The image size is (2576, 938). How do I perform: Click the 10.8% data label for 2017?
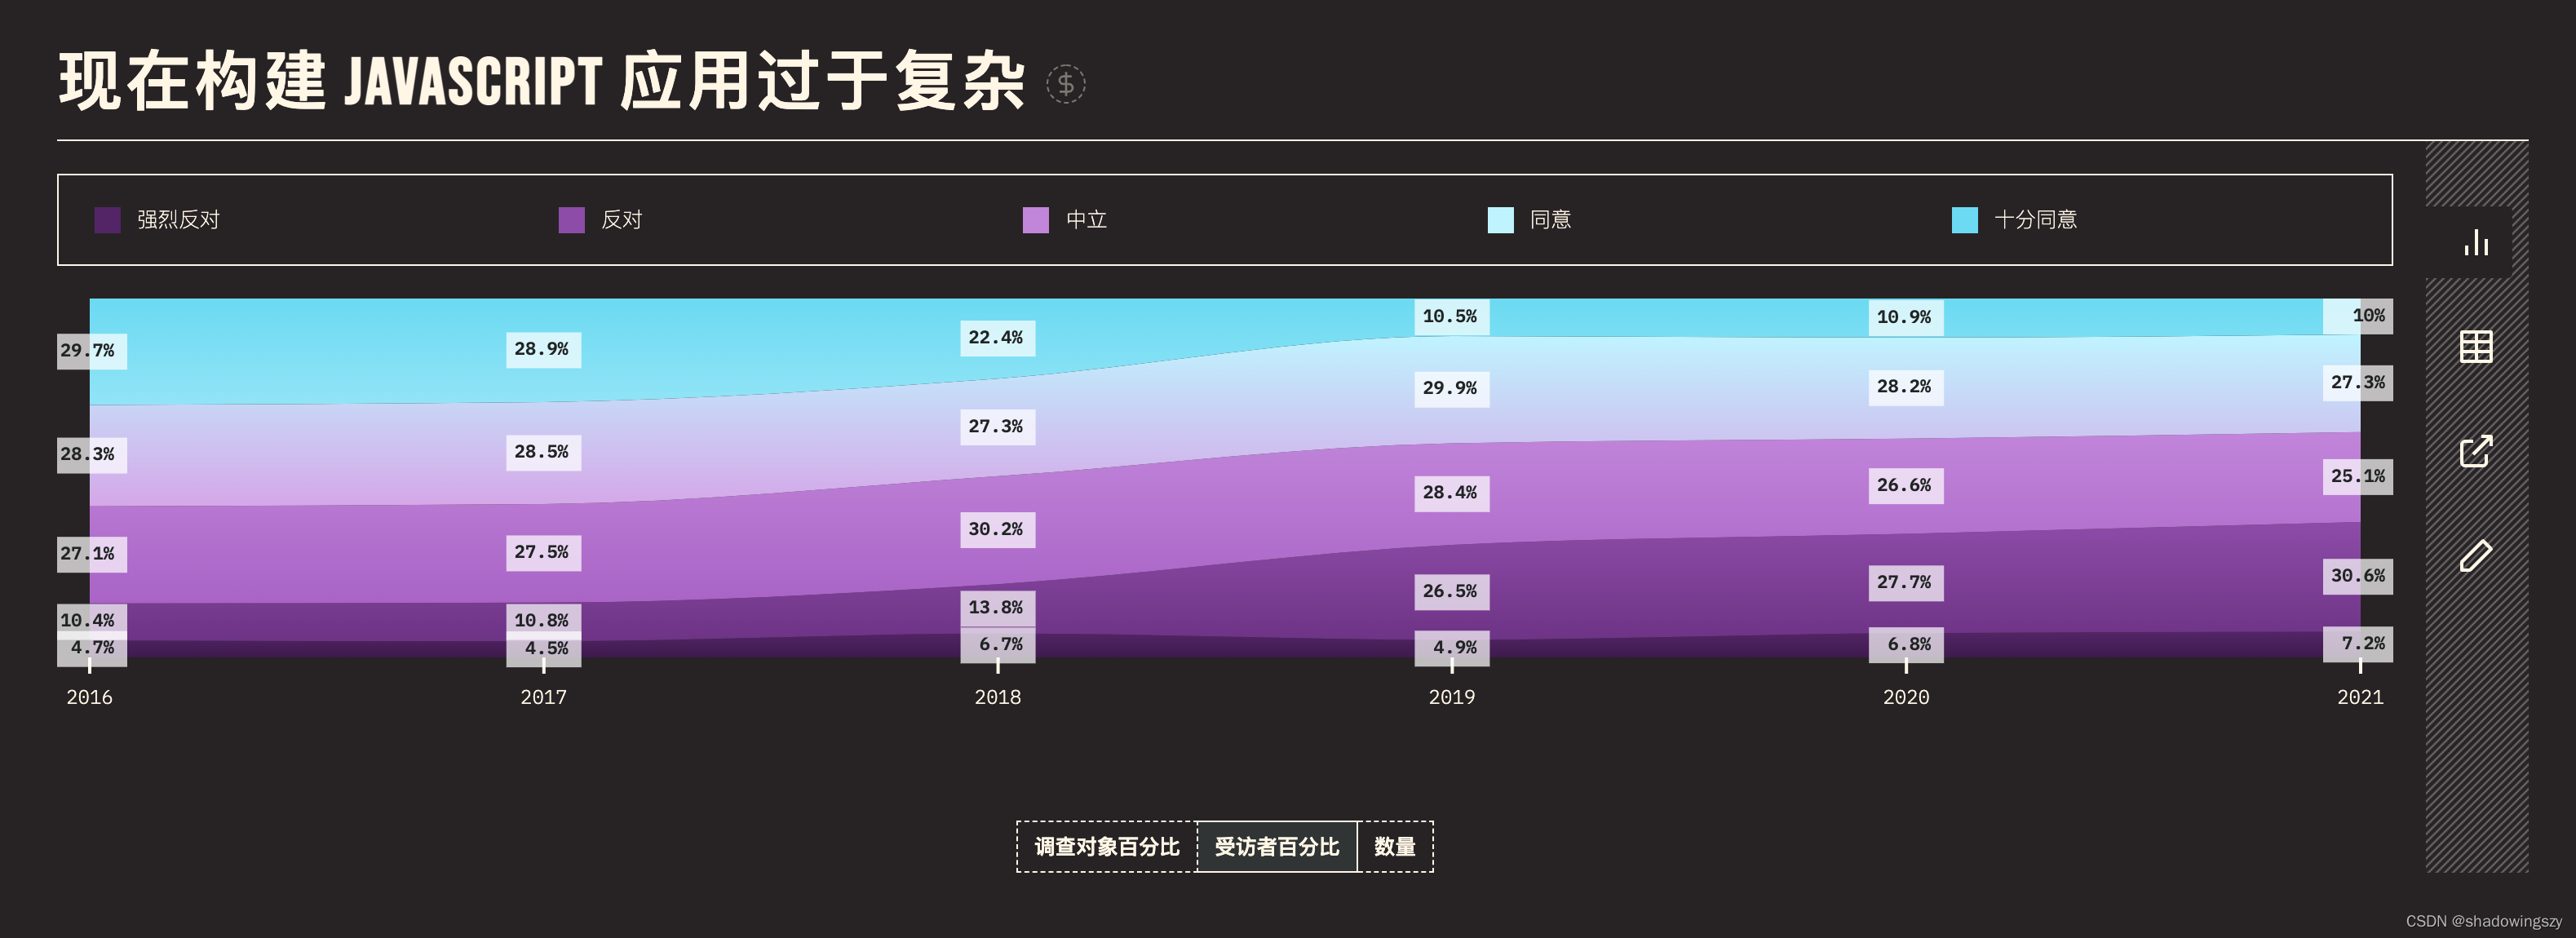[543, 620]
